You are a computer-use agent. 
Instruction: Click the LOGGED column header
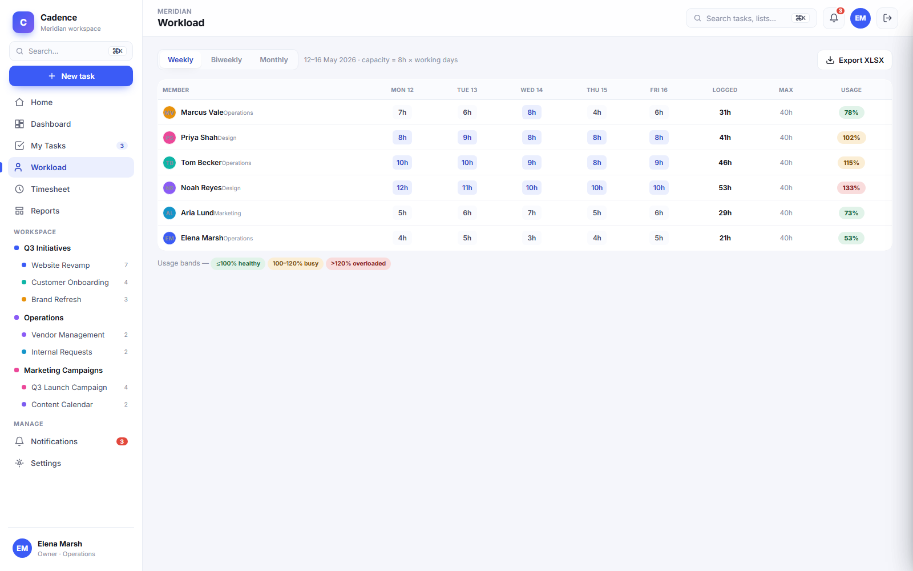[x=725, y=90]
